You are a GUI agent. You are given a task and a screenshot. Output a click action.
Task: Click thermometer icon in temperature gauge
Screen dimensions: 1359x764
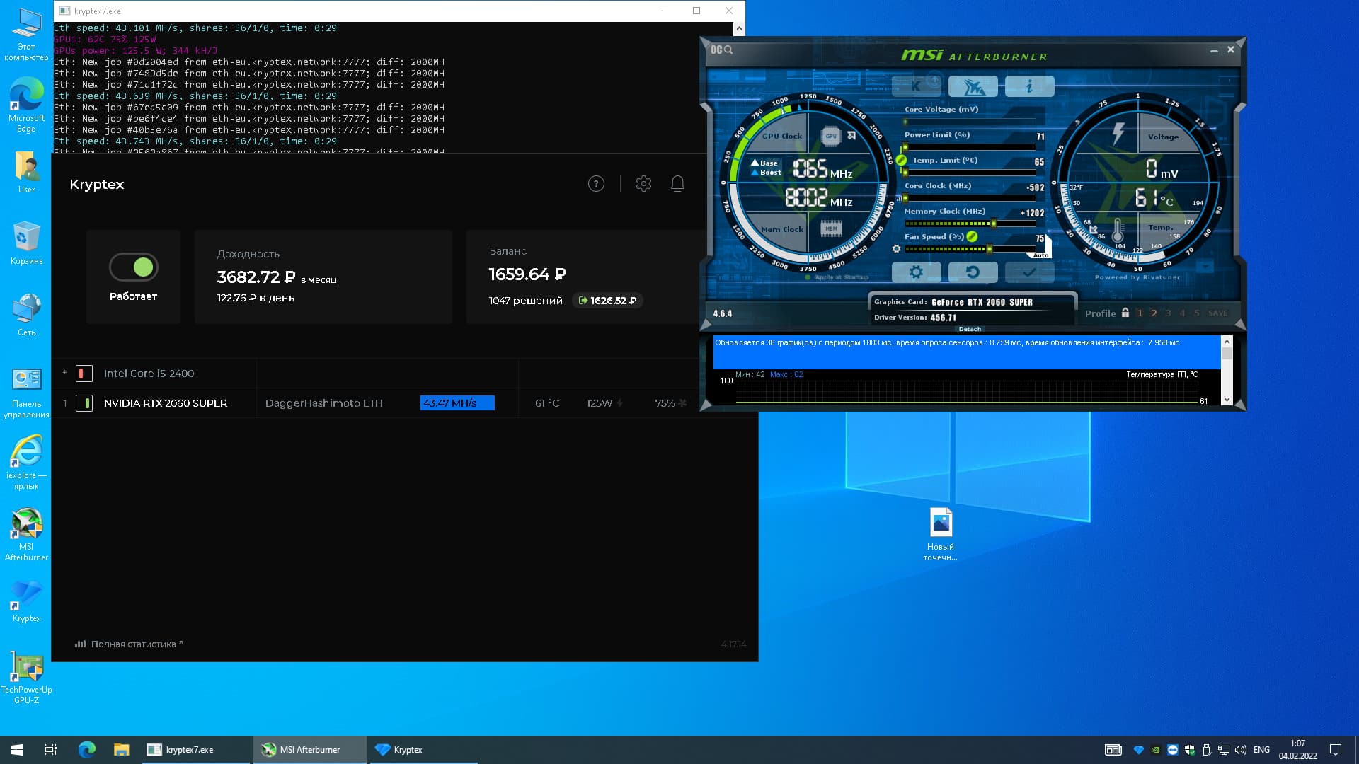(x=1118, y=231)
